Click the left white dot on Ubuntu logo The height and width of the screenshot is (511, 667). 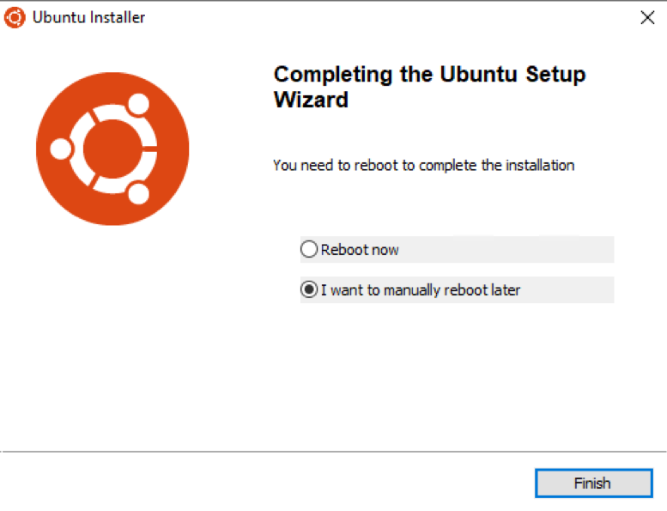[x=61, y=149]
